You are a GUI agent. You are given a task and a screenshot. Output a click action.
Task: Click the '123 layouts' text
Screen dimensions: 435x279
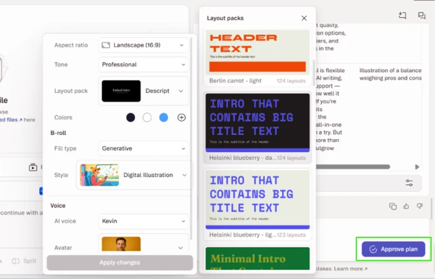click(x=291, y=235)
